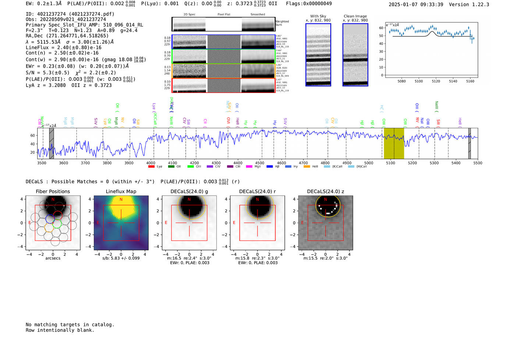The height and width of the screenshot is (350, 515).
Task: Click the m:15.5 re:2.0" caption under z
Action: tap(326, 258)
